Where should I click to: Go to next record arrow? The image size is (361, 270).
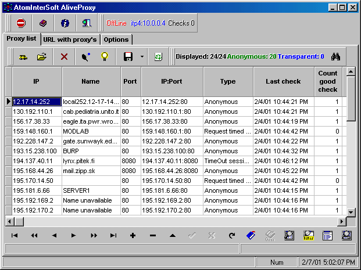point(73,235)
